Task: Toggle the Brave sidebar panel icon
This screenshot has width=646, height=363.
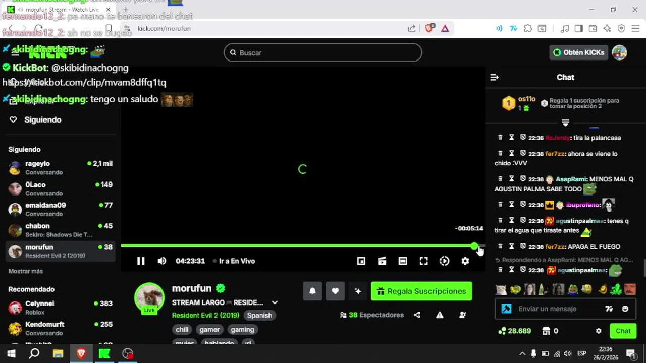Action: 579,28
